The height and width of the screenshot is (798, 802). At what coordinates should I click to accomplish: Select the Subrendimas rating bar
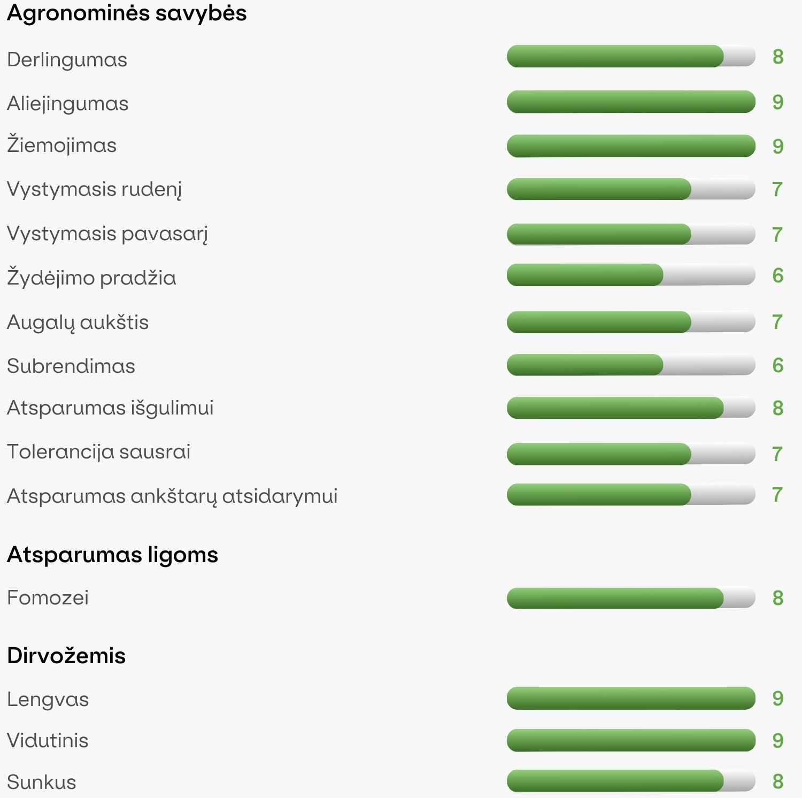pos(631,365)
